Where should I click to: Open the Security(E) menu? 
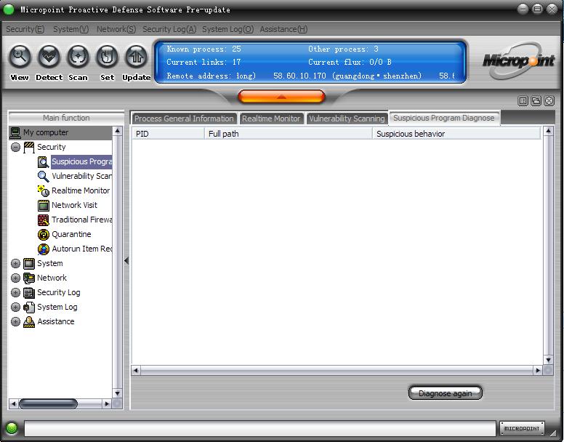point(25,29)
